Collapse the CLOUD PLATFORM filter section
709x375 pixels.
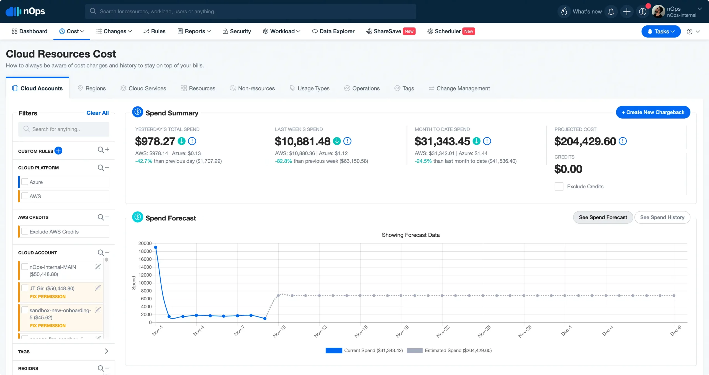[x=107, y=168]
